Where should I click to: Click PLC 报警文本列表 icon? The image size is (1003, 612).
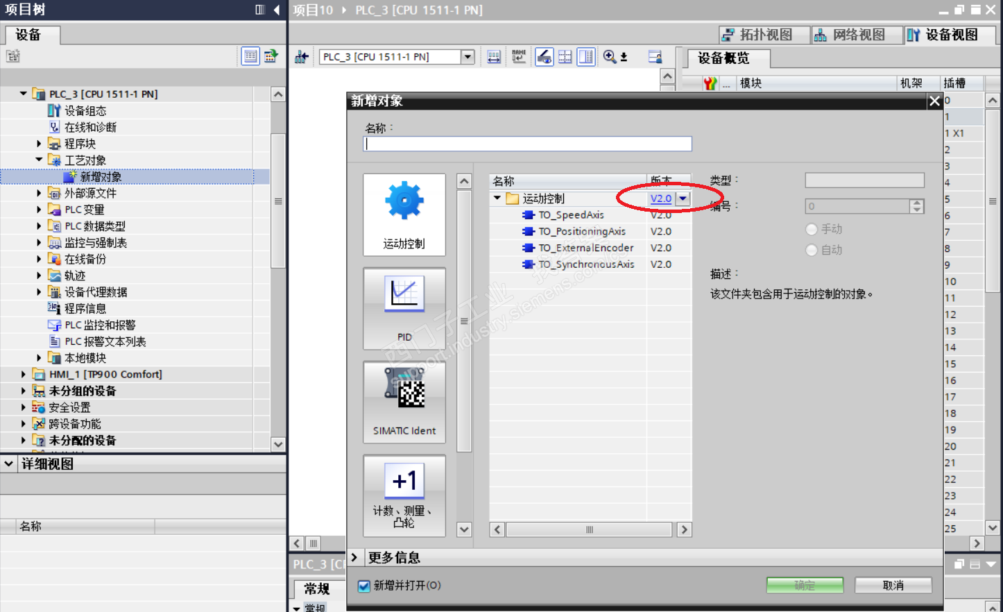(x=54, y=341)
